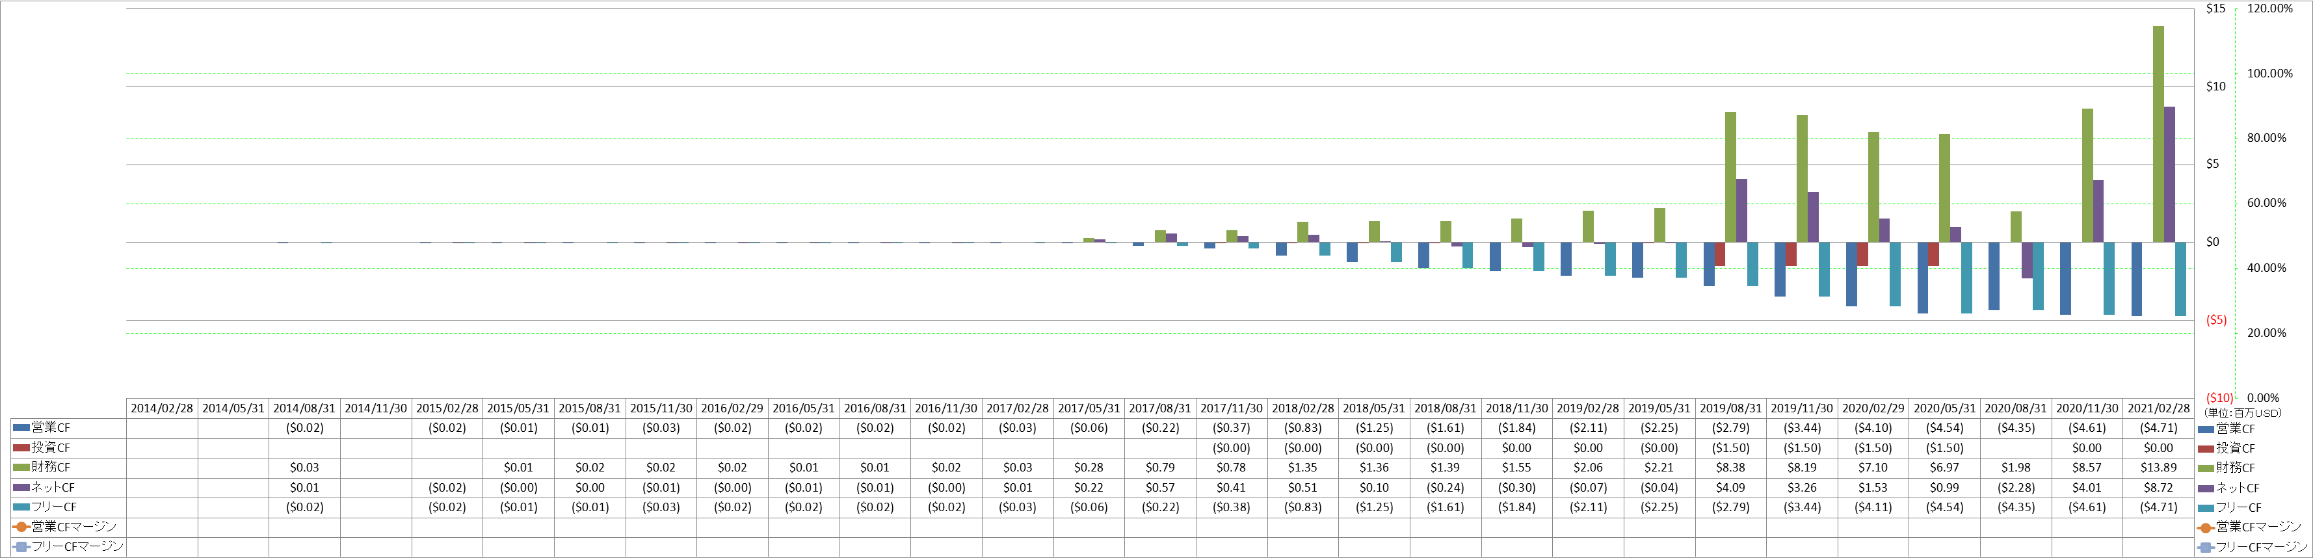2313x558 pixels.
Task: Click the red 投資CF bar for 2019/11/30
Action: (1791, 254)
